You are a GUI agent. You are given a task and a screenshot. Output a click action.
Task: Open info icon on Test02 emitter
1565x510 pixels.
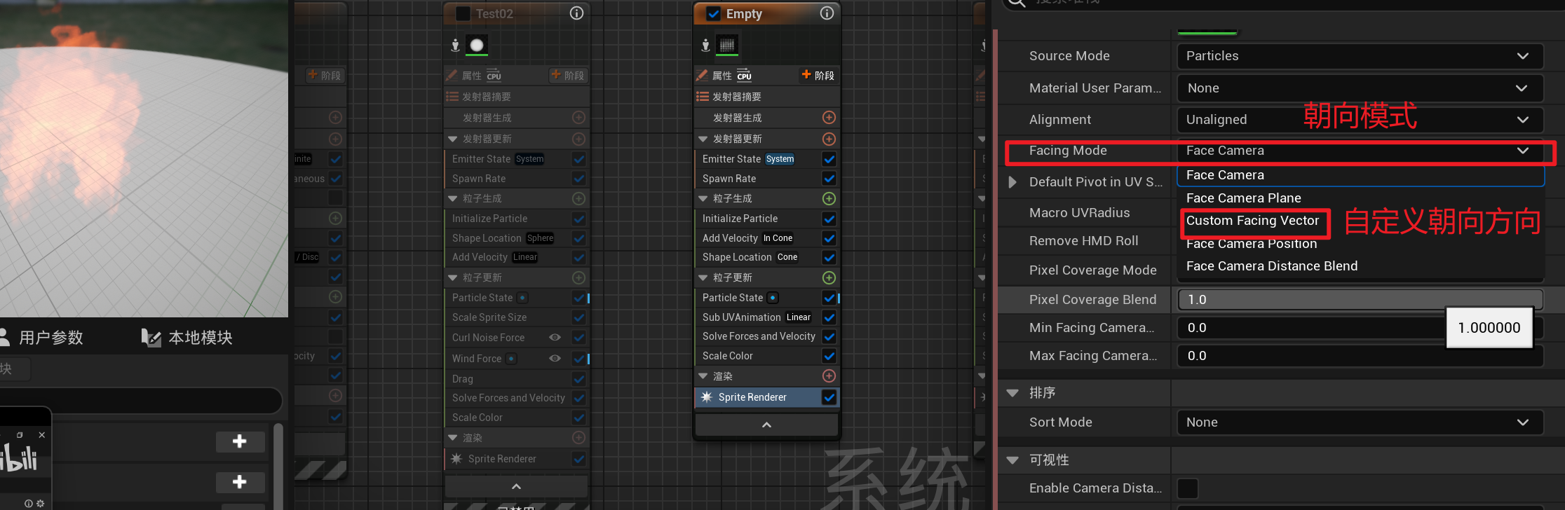tap(576, 13)
